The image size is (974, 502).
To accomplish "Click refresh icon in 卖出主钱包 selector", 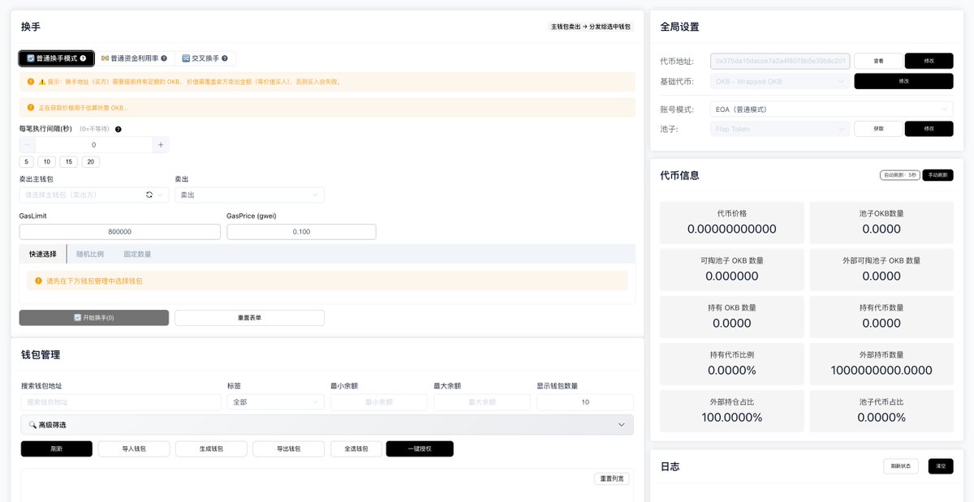I will (149, 195).
